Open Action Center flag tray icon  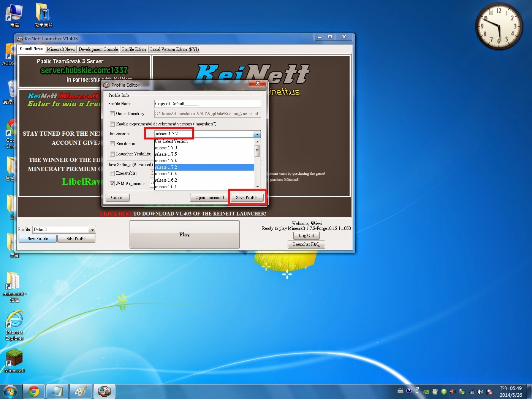coord(489,391)
